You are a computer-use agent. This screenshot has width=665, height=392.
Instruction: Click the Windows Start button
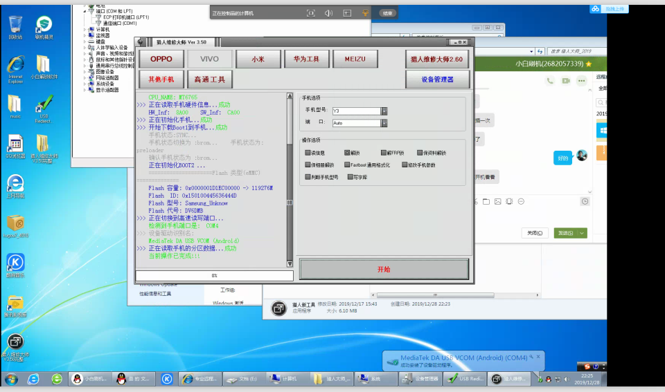click(12, 379)
